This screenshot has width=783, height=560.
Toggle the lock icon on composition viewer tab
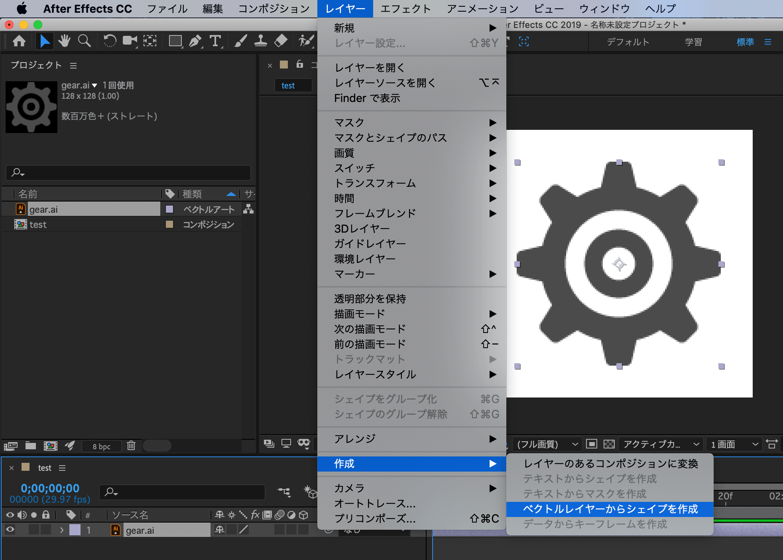coord(300,64)
